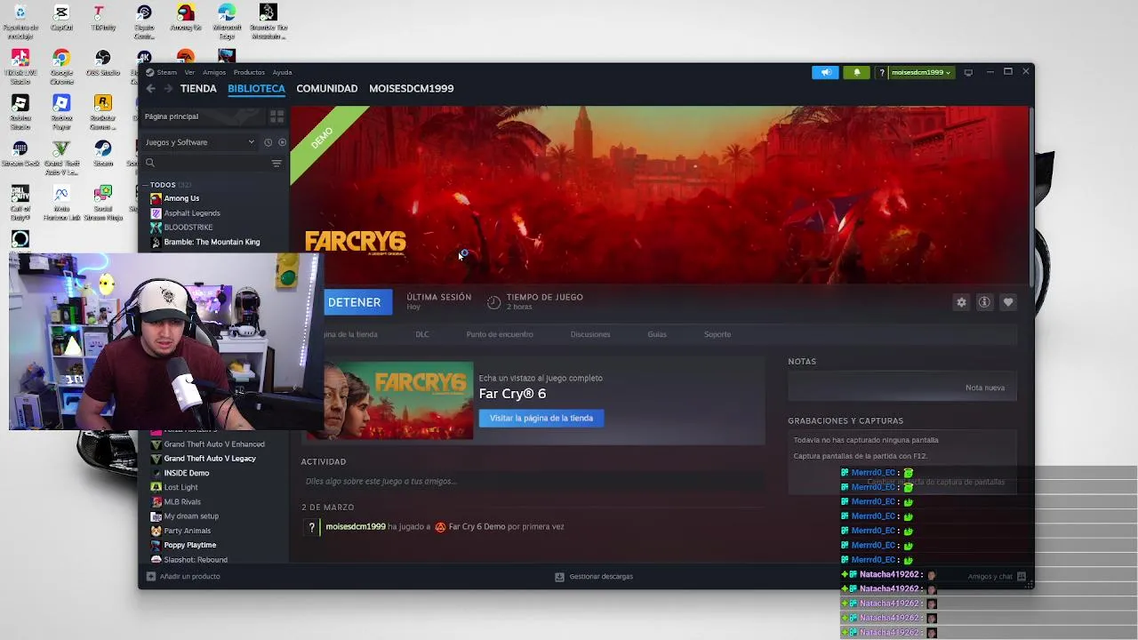Open the moisesdcm1999 account dropdown
This screenshot has height=640, width=1138.
tap(921, 72)
